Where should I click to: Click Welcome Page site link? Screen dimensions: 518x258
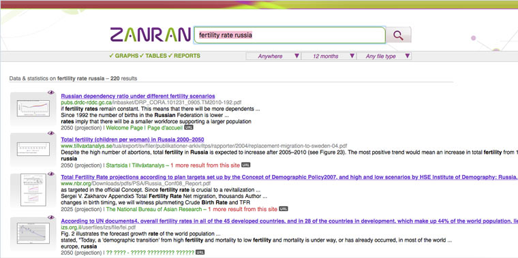pyautogui.click(x=125, y=128)
